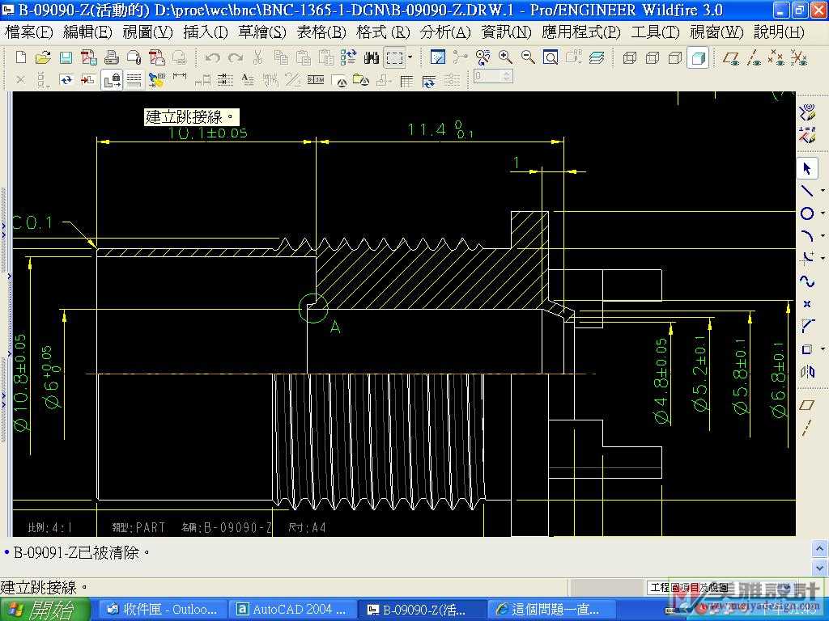This screenshot has height=621, width=829.
Task: Open a file with the folder icon
Action: tap(43, 57)
